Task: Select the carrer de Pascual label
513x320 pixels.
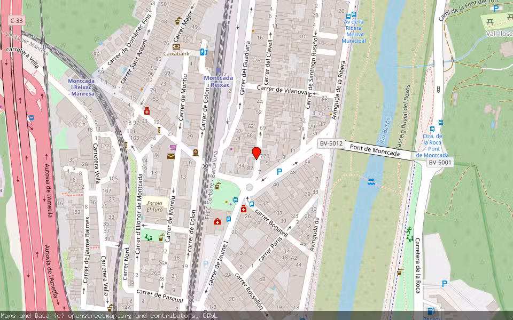Action: (160, 295)
